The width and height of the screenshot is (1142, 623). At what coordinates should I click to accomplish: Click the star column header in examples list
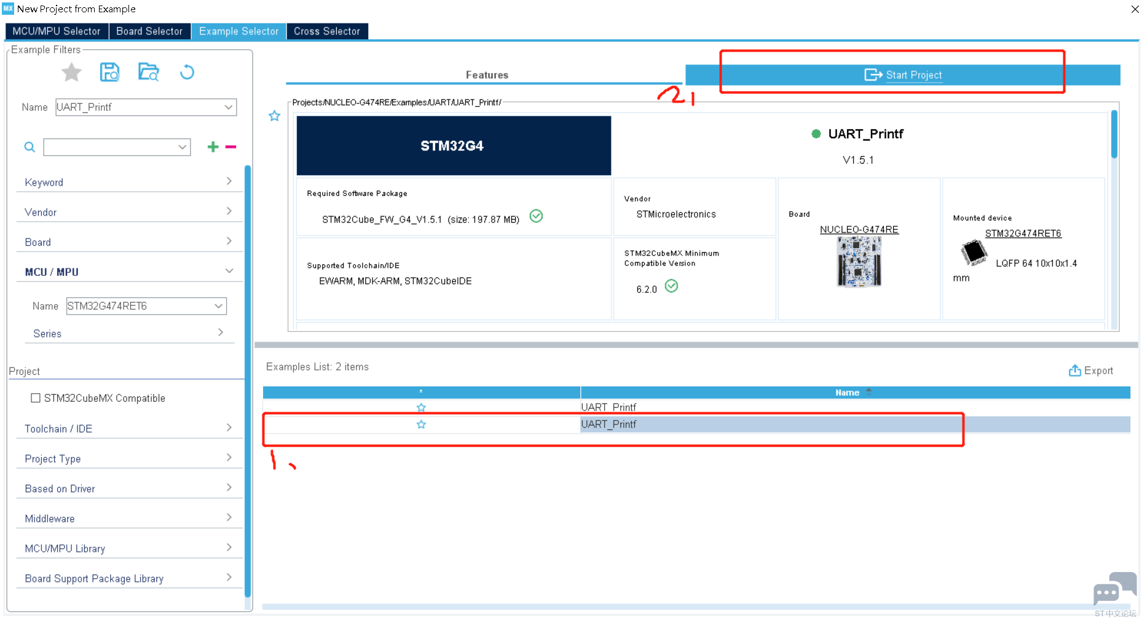(421, 393)
